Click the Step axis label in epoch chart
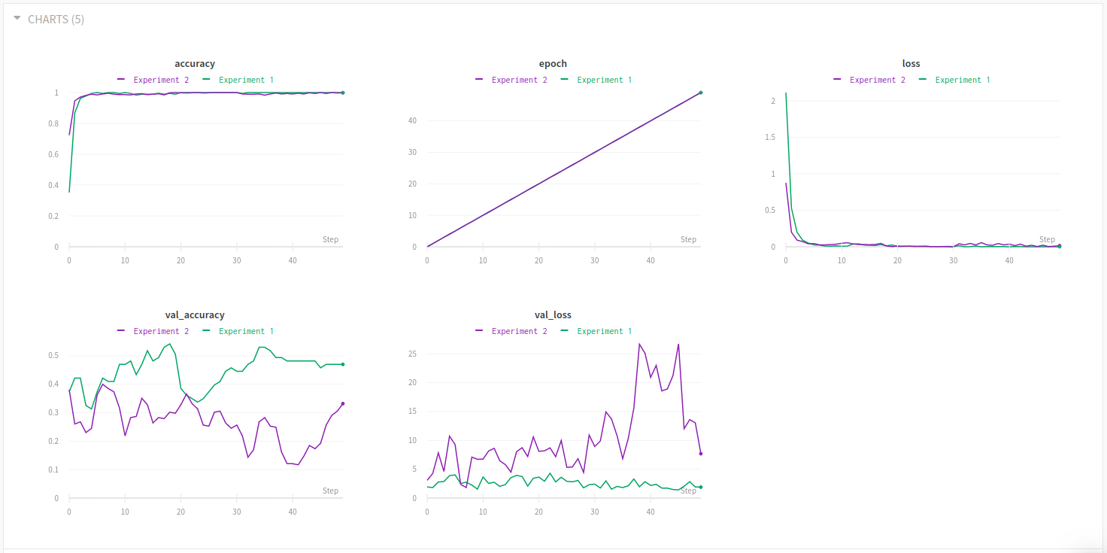 pos(688,239)
